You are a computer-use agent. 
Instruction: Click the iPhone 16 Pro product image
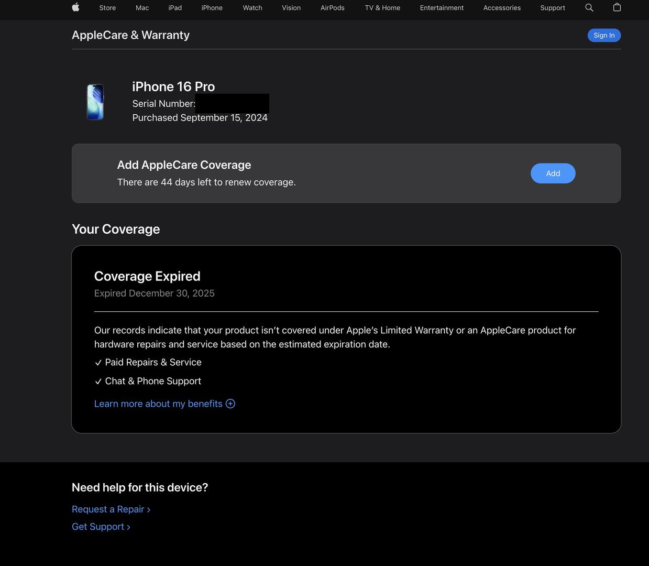tap(95, 102)
